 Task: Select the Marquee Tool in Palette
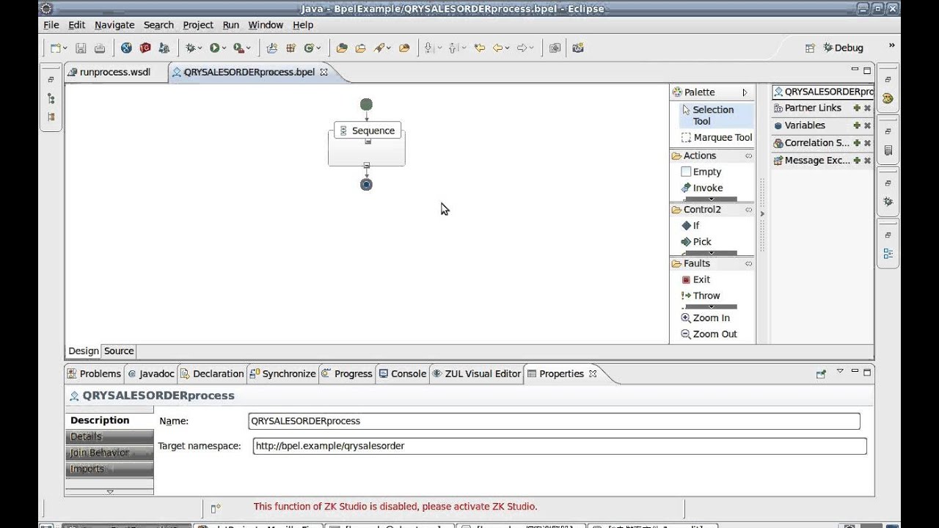tap(716, 137)
